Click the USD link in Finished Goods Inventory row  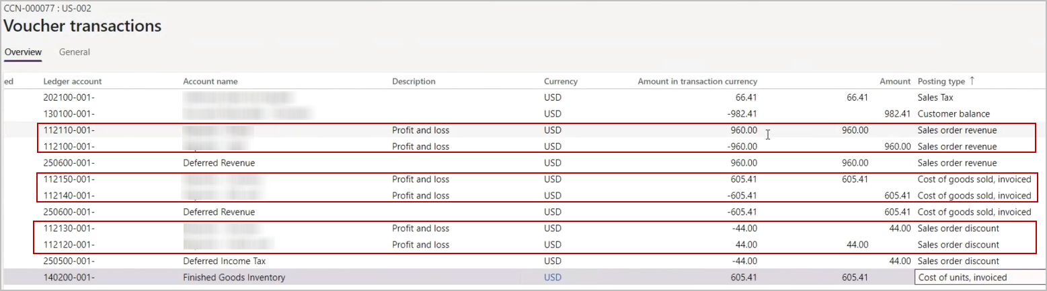pyautogui.click(x=552, y=278)
